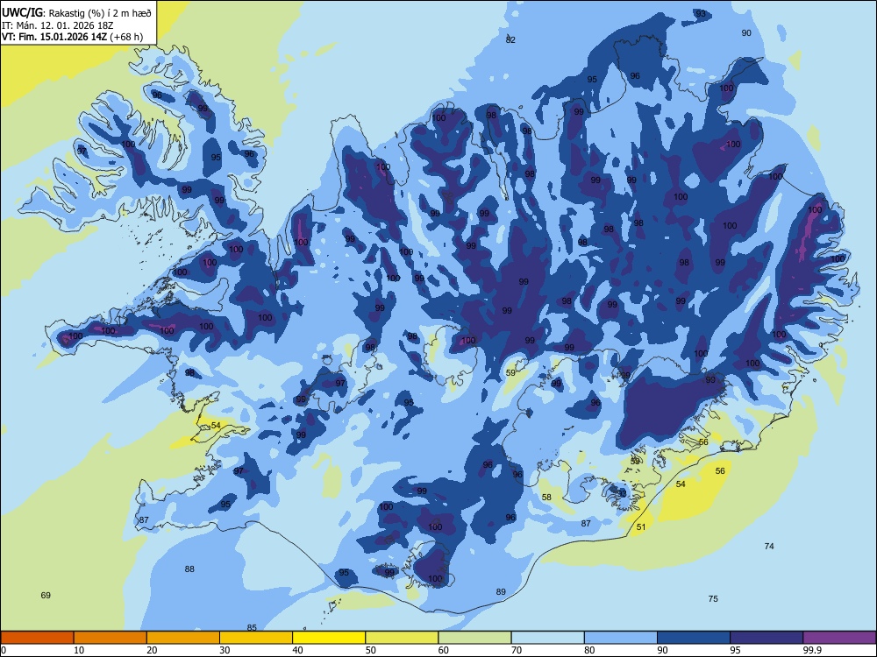Viewport: 877px width, 657px height.
Task: Click the deep indigo 95–99.9 legend swatch
Action: pos(766,638)
